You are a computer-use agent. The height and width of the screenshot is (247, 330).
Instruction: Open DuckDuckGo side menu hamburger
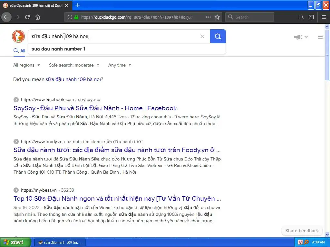[320, 37]
